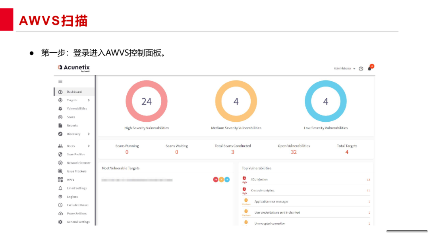Click the Scans radar icon
429x241 pixels.
click(x=60, y=117)
